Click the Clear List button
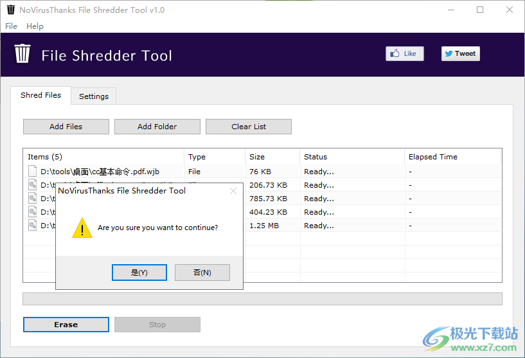This screenshot has width=525, height=358. tap(249, 127)
